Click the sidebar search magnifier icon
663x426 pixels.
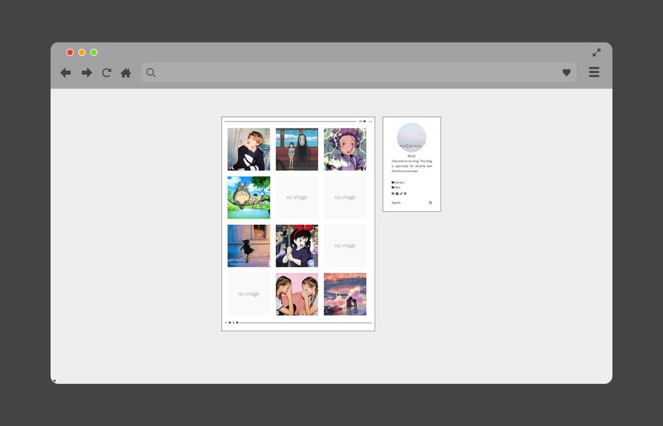(430, 203)
